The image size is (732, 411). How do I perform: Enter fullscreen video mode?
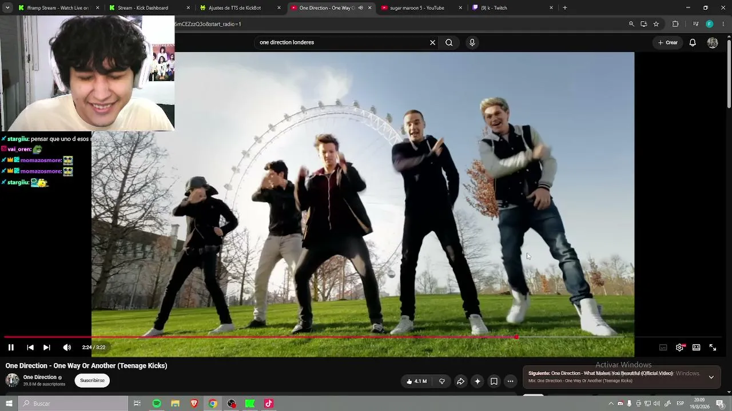coord(713,347)
